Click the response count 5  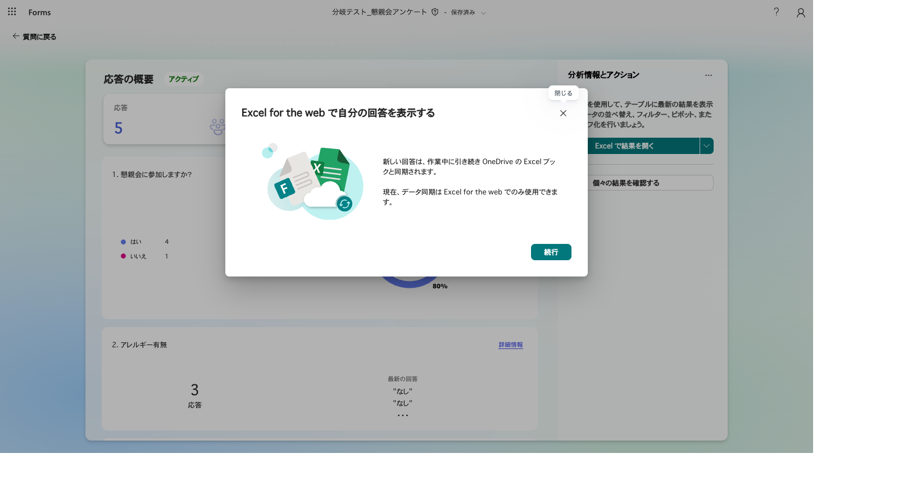(x=119, y=128)
